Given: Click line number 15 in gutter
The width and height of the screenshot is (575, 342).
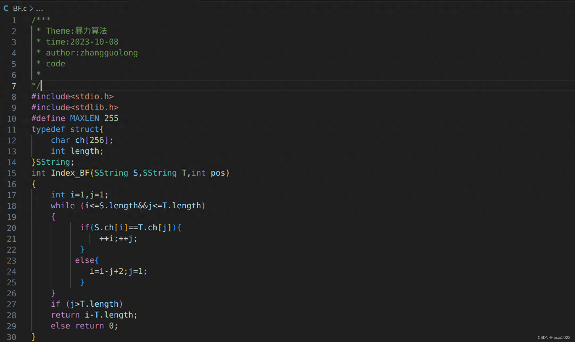Looking at the screenshot, I should pos(12,173).
